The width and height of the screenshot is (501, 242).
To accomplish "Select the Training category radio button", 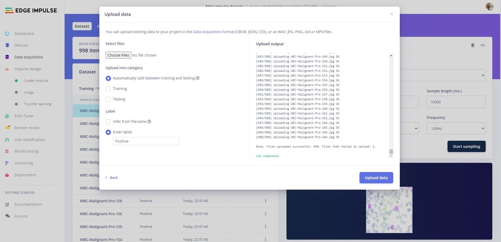I will click(108, 89).
